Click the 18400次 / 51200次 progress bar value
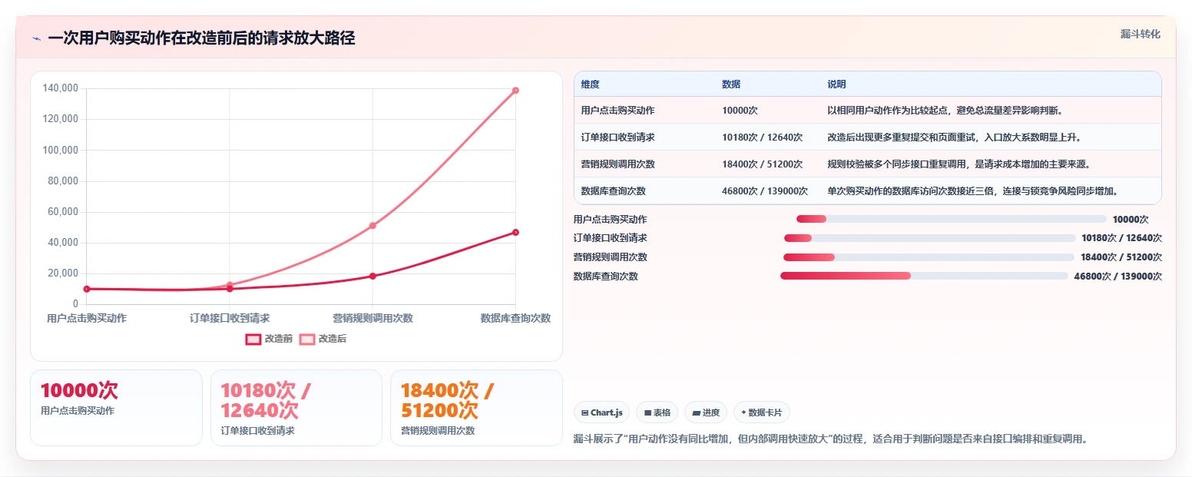The width and height of the screenshot is (1192, 477). 1121,257
